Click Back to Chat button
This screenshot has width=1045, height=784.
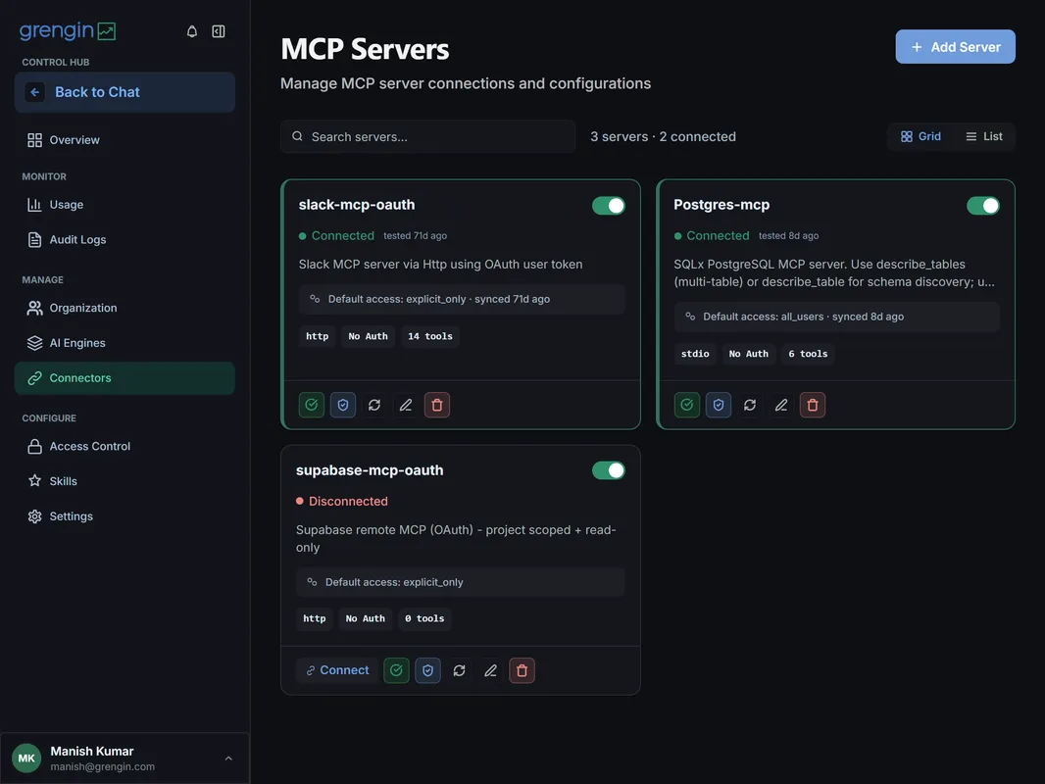124,92
